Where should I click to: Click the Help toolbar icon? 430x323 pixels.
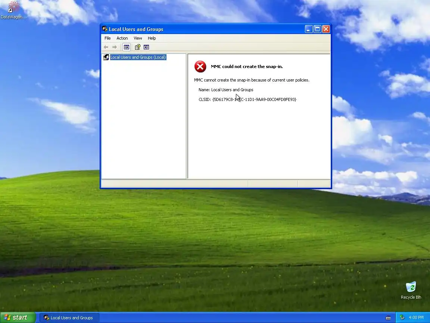(x=138, y=47)
